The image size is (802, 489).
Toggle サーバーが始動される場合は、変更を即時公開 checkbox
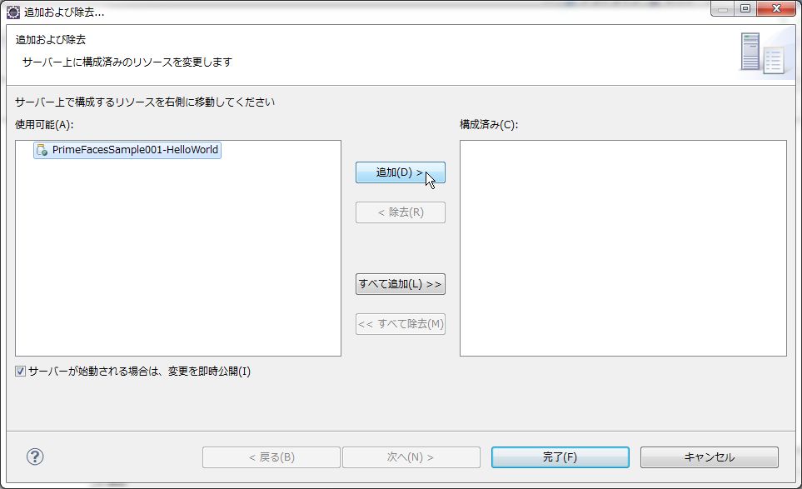21,372
